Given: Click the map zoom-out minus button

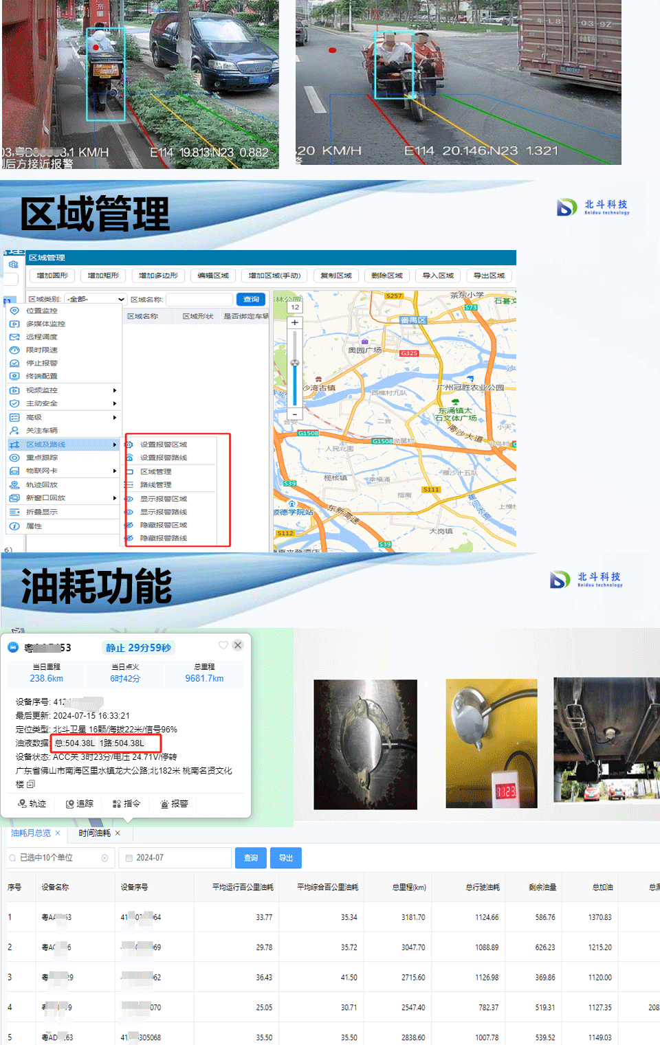Looking at the screenshot, I should 295,414.
